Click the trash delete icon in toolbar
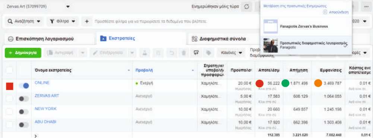Screen dimensions: 373x138 pyautogui.click(x=184, y=53)
